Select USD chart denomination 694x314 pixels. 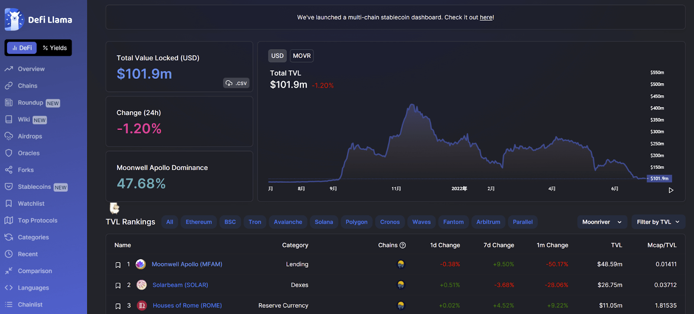(x=277, y=55)
